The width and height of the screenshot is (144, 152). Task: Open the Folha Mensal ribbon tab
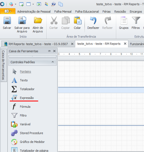coord(63,12)
